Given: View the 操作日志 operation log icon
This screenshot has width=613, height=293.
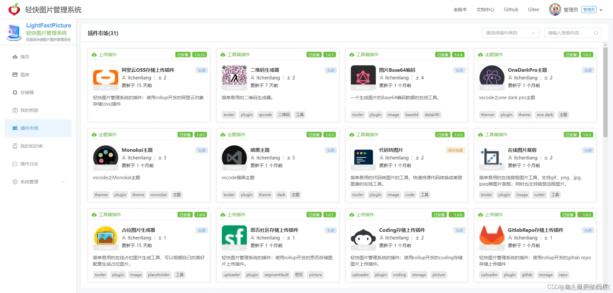Looking at the screenshot, I should click(x=15, y=164).
